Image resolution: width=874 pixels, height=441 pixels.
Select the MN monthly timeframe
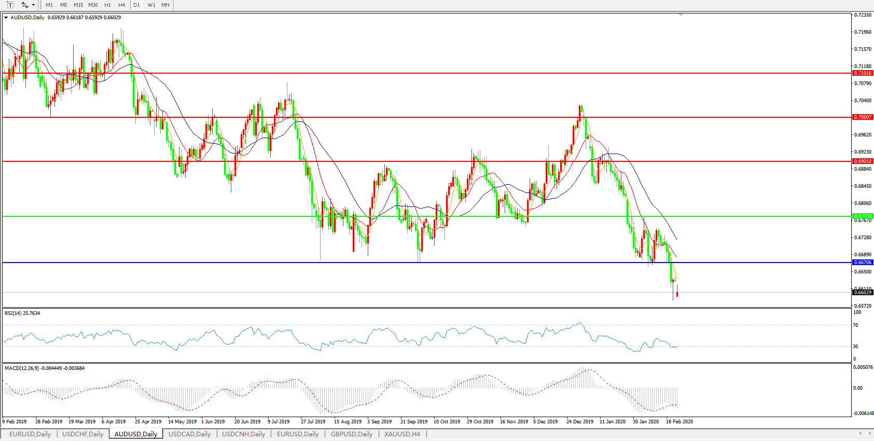[x=165, y=5]
